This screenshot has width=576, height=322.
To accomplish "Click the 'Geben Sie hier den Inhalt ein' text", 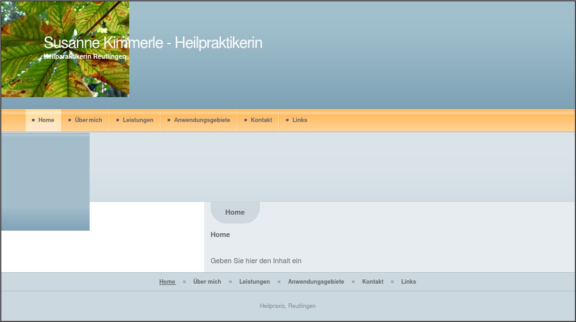I will click(256, 261).
